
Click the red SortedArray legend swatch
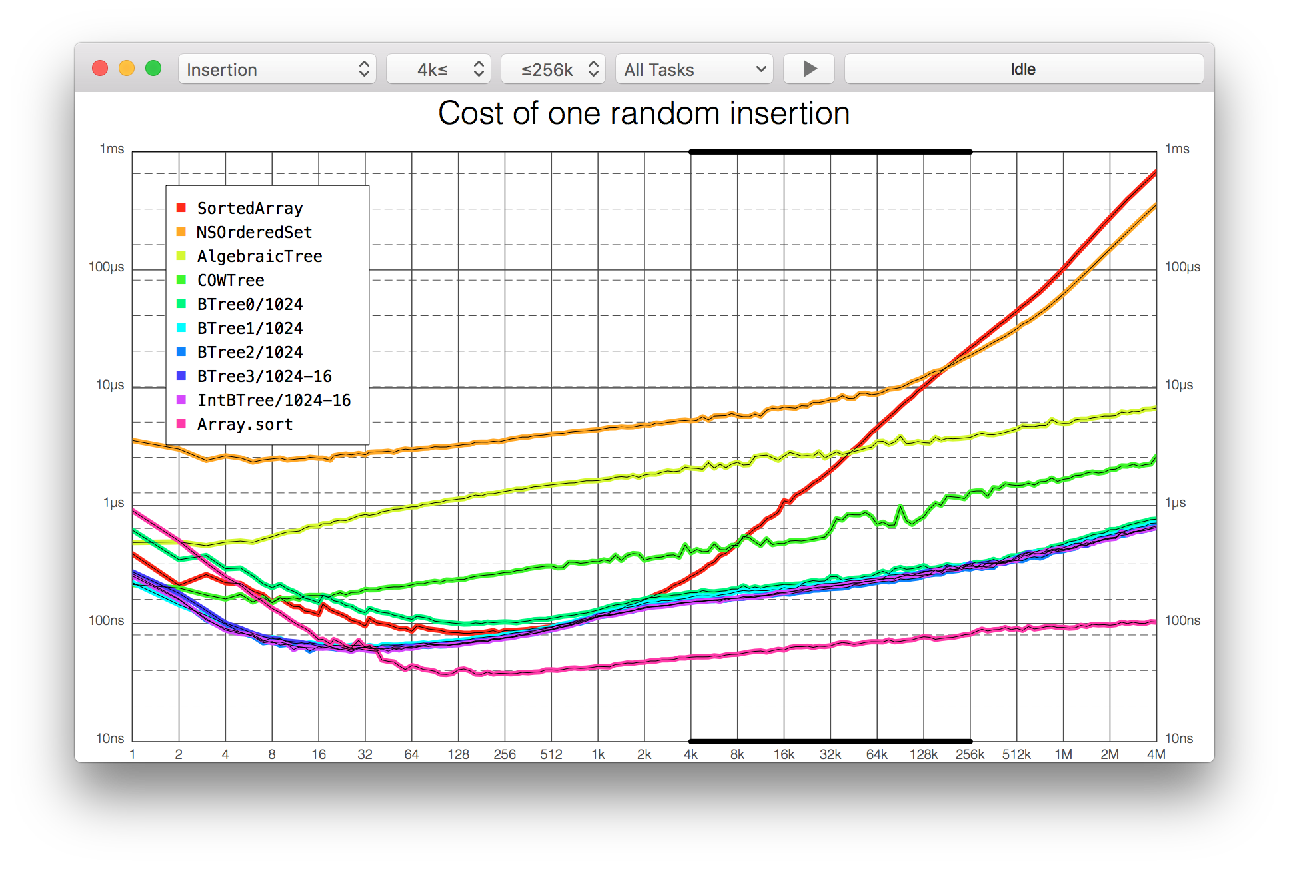pyautogui.click(x=181, y=208)
